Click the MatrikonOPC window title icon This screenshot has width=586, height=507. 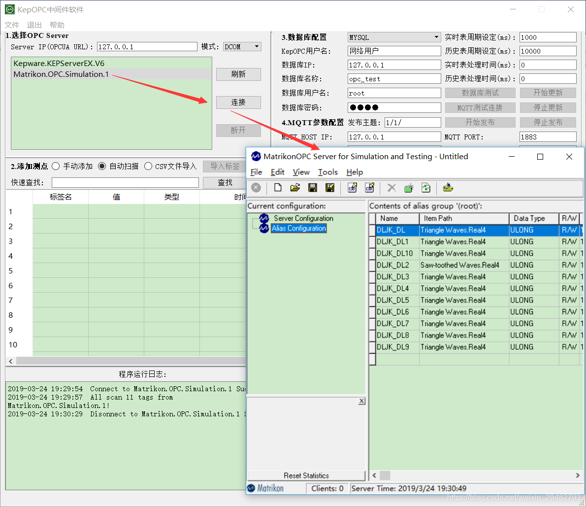256,156
